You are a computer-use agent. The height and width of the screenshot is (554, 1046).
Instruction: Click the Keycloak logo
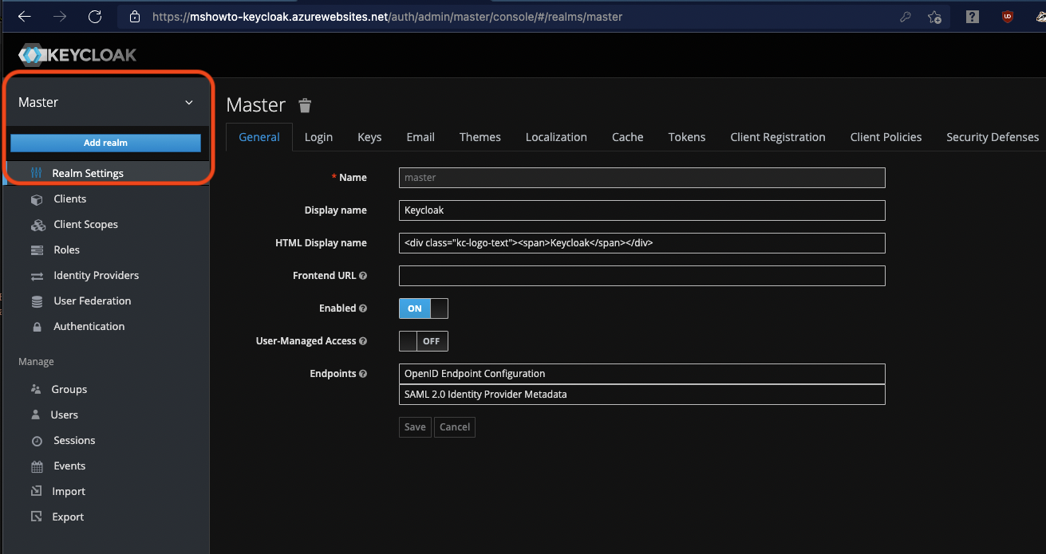(77, 55)
